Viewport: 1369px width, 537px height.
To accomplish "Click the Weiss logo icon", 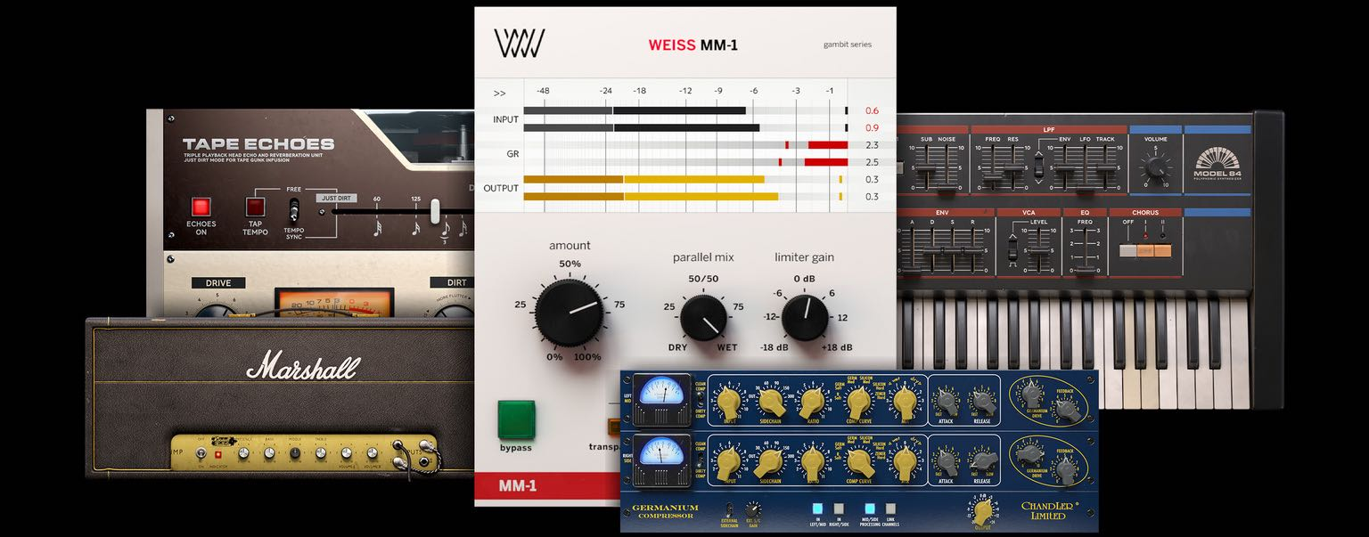I will coord(519,44).
